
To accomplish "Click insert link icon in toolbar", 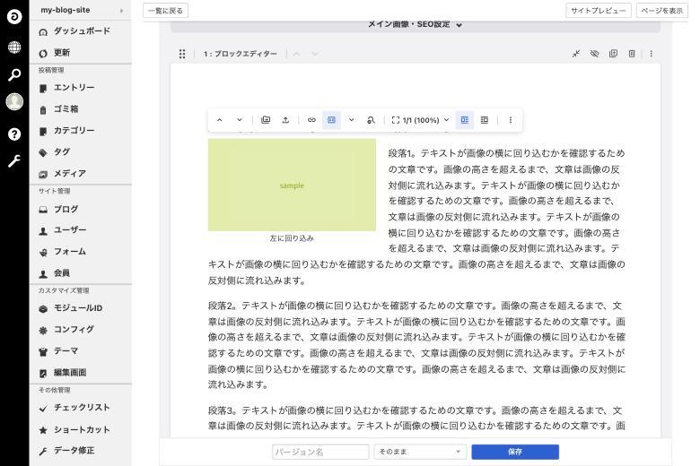I will coord(311,120).
